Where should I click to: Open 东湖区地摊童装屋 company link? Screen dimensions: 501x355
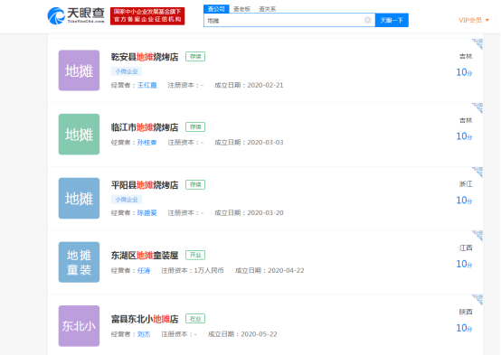point(145,256)
